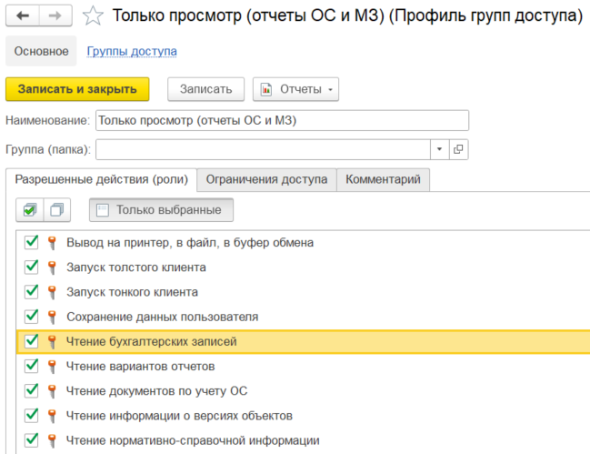Click the forward navigation arrow

[x=55, y=15]
